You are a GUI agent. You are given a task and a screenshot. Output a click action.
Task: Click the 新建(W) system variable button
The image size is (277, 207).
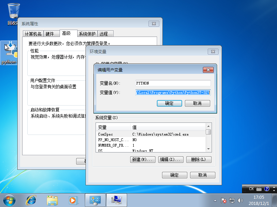143,159
